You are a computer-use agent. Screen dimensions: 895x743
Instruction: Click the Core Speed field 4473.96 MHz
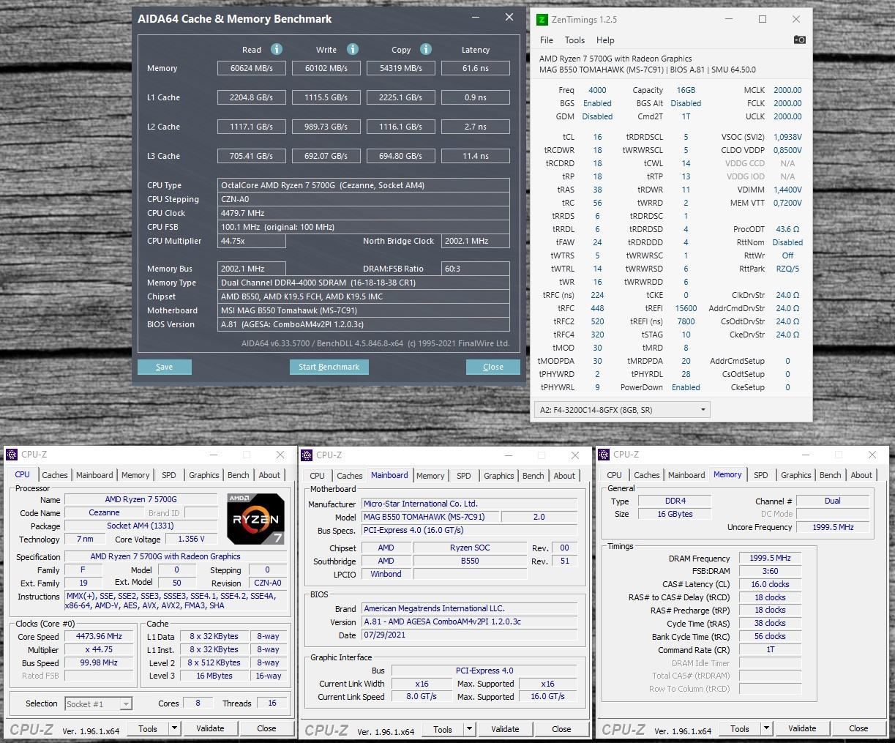100,636
